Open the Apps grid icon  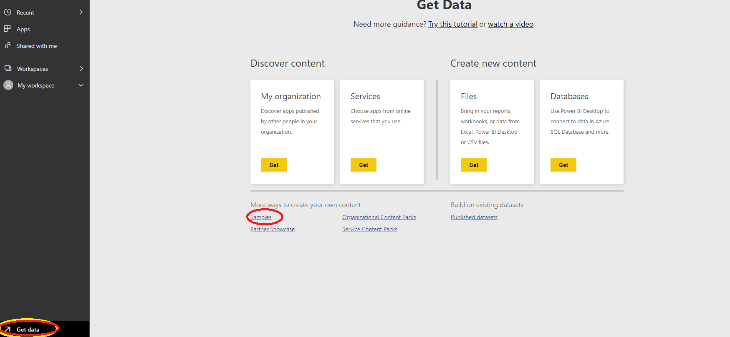pyautogui.click(x=8, y=29)
